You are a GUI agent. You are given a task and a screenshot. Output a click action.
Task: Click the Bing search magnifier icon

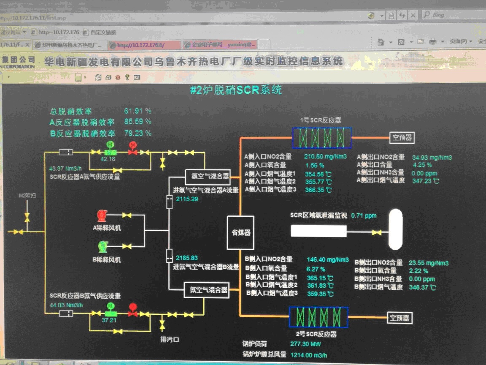pyautogui.click(x=427, y=14)
